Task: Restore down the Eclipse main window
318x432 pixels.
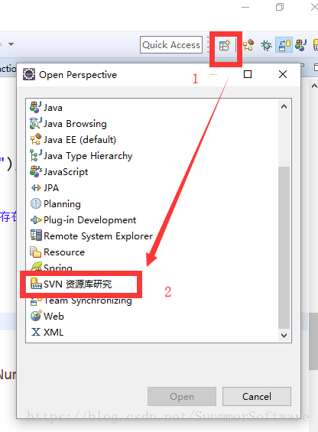Action: pos(280,7)
